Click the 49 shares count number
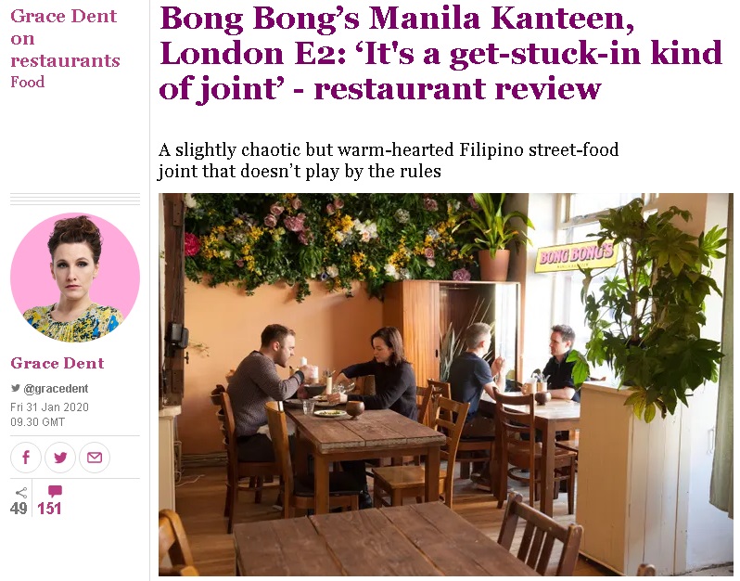This screenshot has width=740, height=581. click(x=19, y=509)
